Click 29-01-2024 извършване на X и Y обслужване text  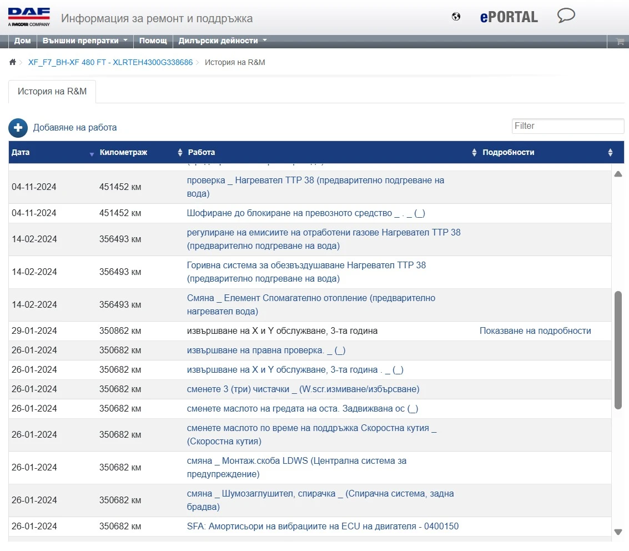(x=282, y=330)
